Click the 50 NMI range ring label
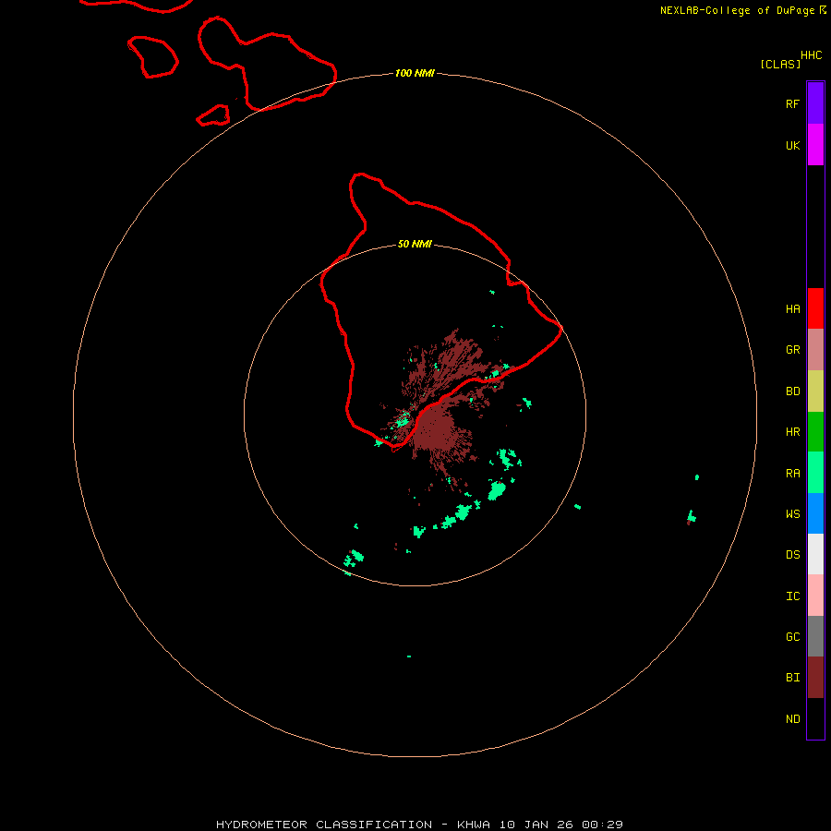The width and height of the screenshot is (831, 831). [x=415, y=244]
